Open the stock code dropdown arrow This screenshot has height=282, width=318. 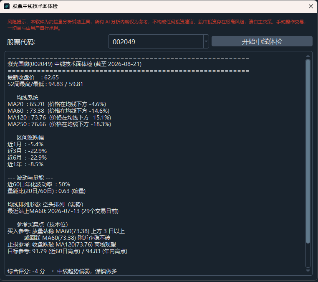click(206, 42)
